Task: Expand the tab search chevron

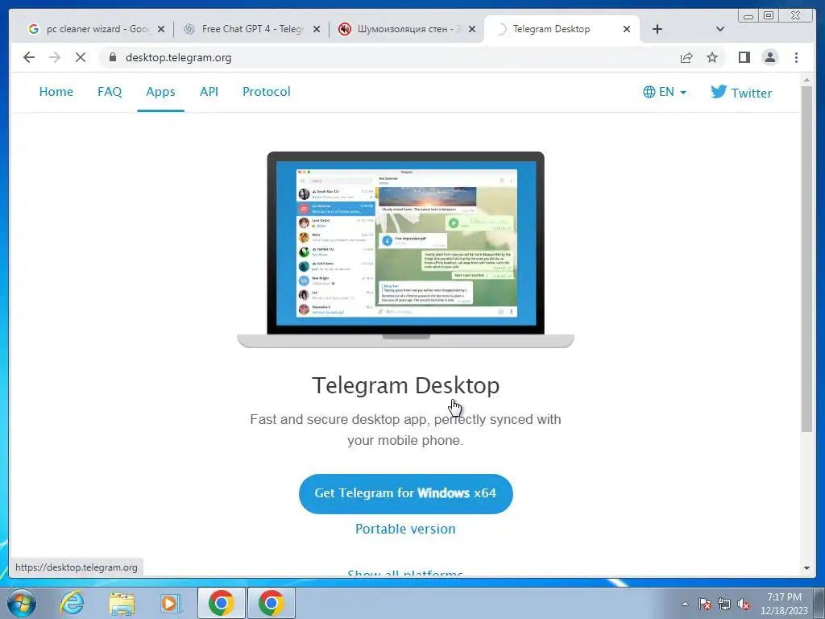Action: (720, 29)
